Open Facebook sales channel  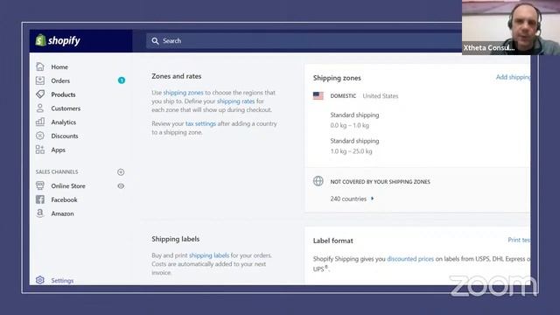(x=64, y=199)
